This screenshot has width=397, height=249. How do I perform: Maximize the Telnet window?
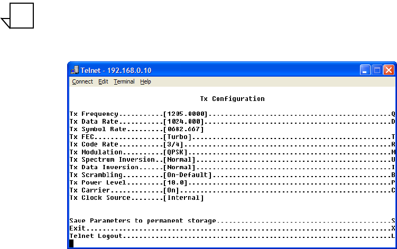click(x=377, y=70)
